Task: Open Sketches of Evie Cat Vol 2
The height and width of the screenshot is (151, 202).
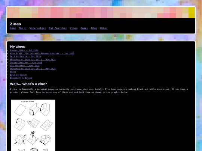Action: click(x=33, y=60)
